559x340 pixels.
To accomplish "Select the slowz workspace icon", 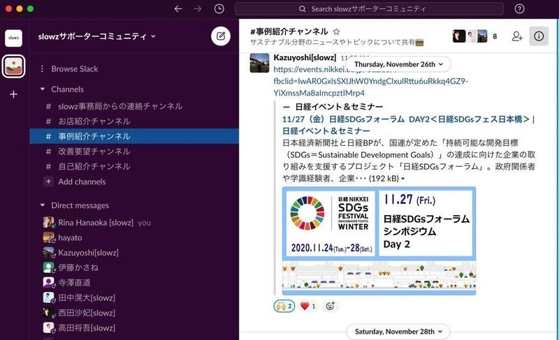I will [x=13, y=38].
